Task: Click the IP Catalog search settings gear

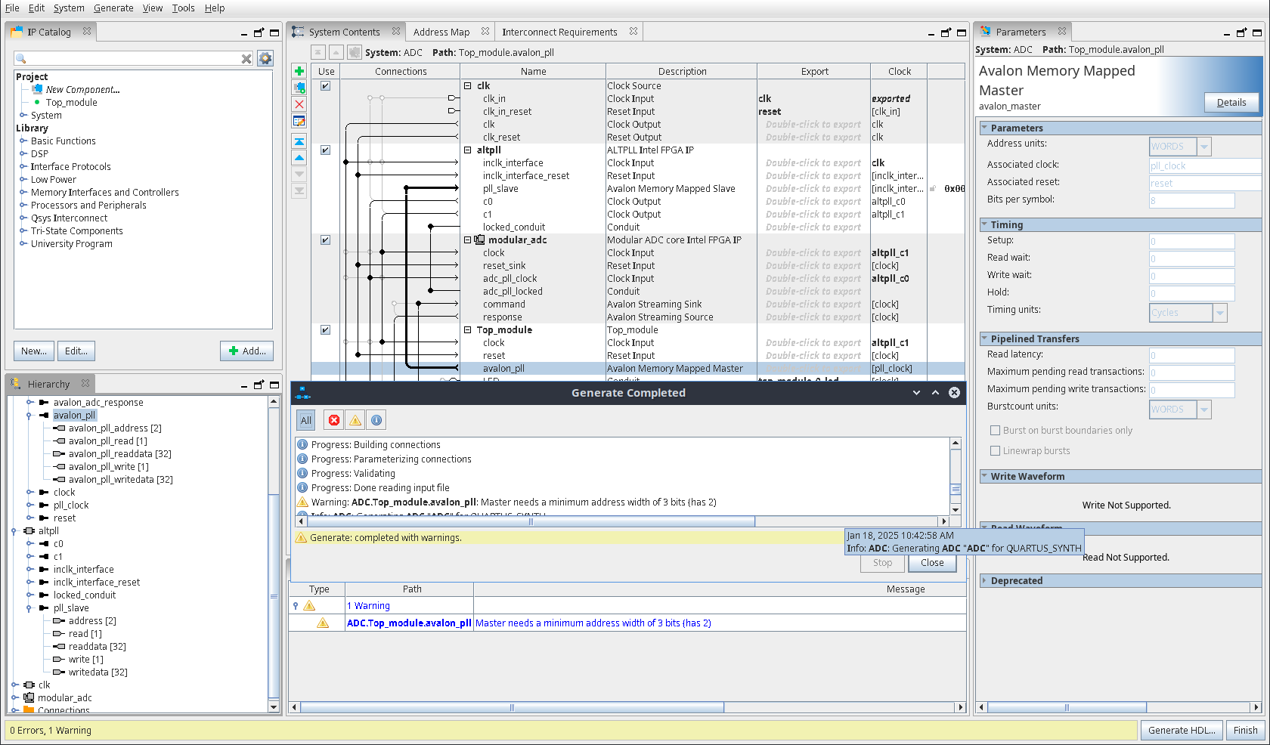Action: click(265, 58)
